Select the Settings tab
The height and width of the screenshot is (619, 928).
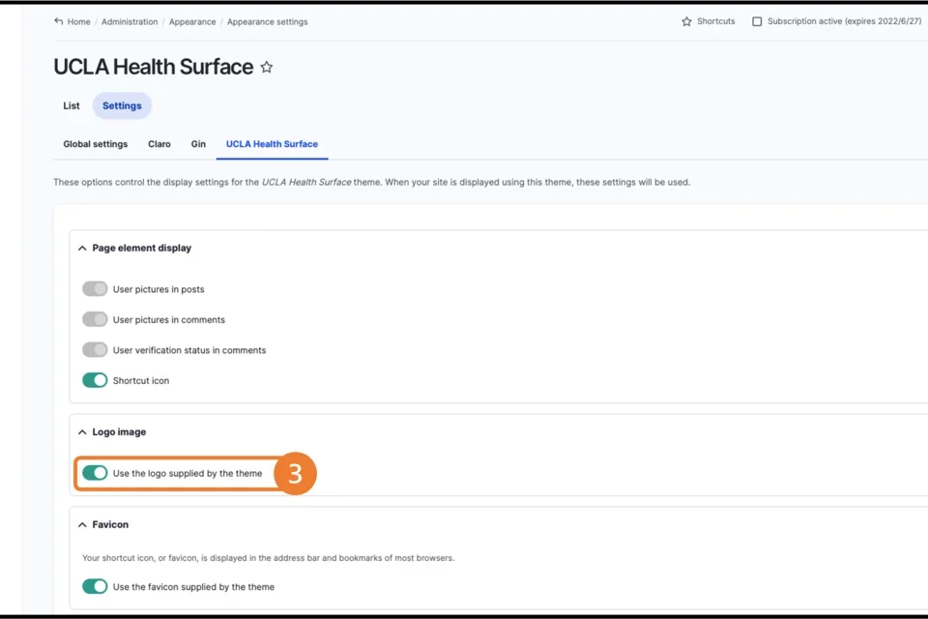(122, 105)
